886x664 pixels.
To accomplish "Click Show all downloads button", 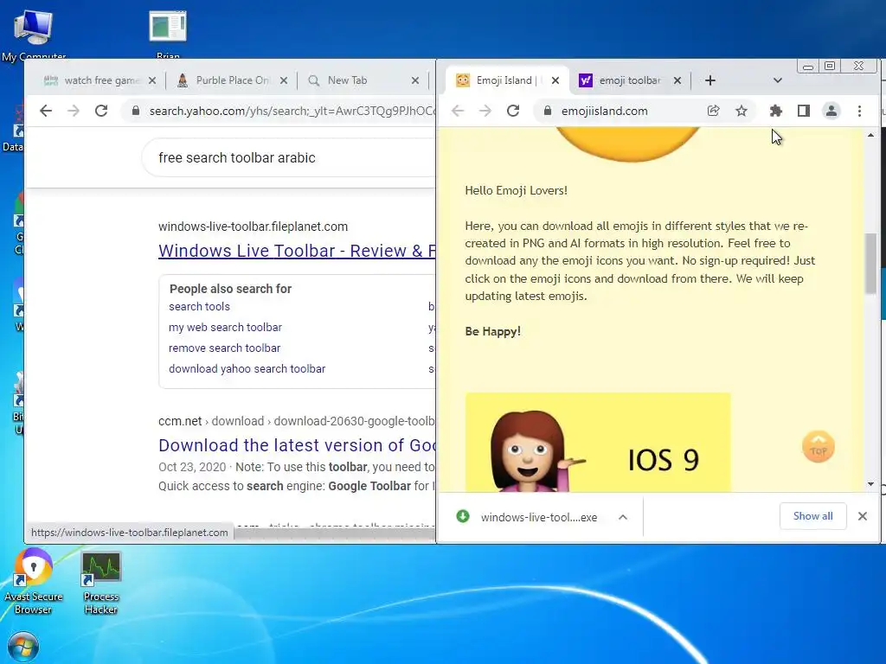I will click(812, 516).
